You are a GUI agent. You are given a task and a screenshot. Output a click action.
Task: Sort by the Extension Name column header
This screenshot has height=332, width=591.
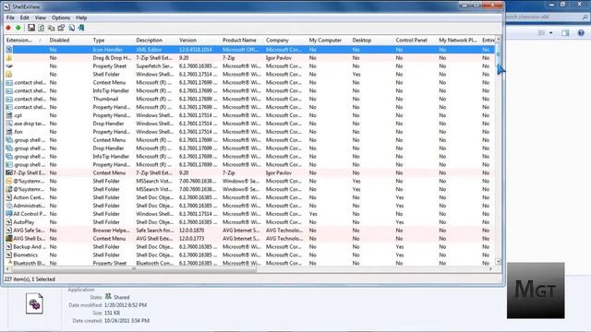[26, 40]
